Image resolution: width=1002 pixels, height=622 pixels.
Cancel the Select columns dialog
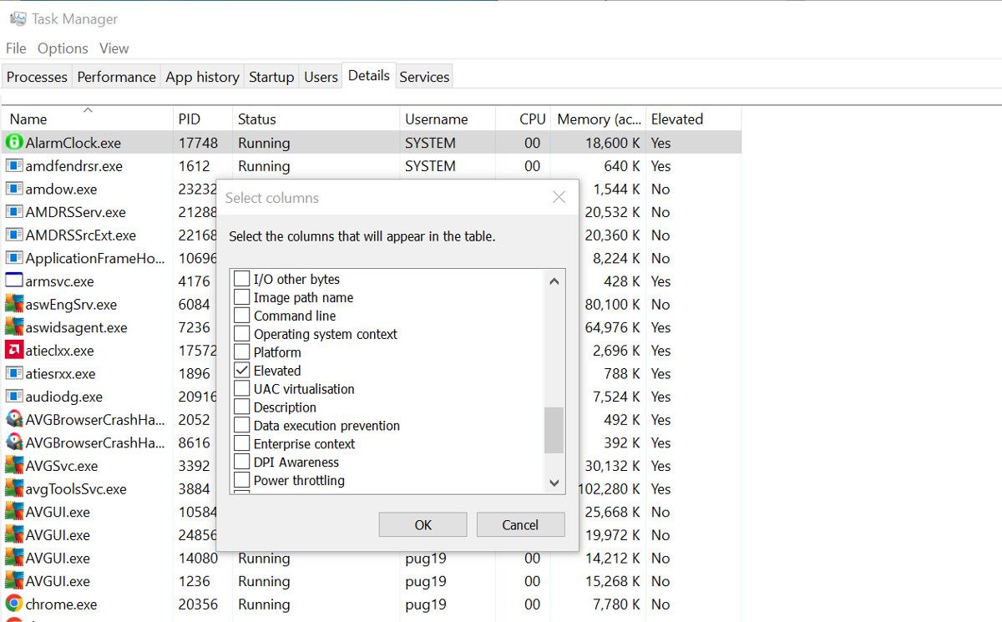[520, 524]
